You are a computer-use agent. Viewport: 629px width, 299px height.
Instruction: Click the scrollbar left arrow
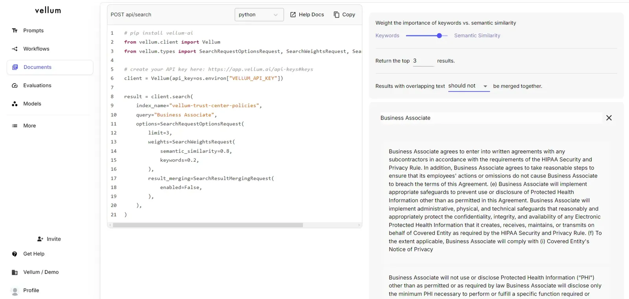coord(110,225)
